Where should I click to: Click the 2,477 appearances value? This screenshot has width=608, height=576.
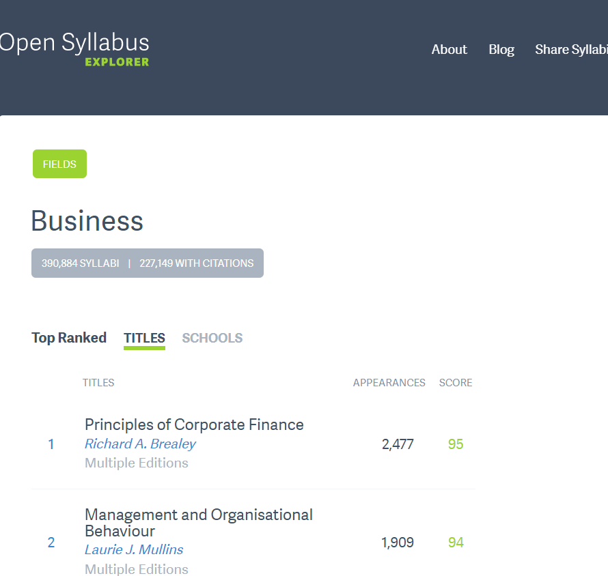(398, 444)
